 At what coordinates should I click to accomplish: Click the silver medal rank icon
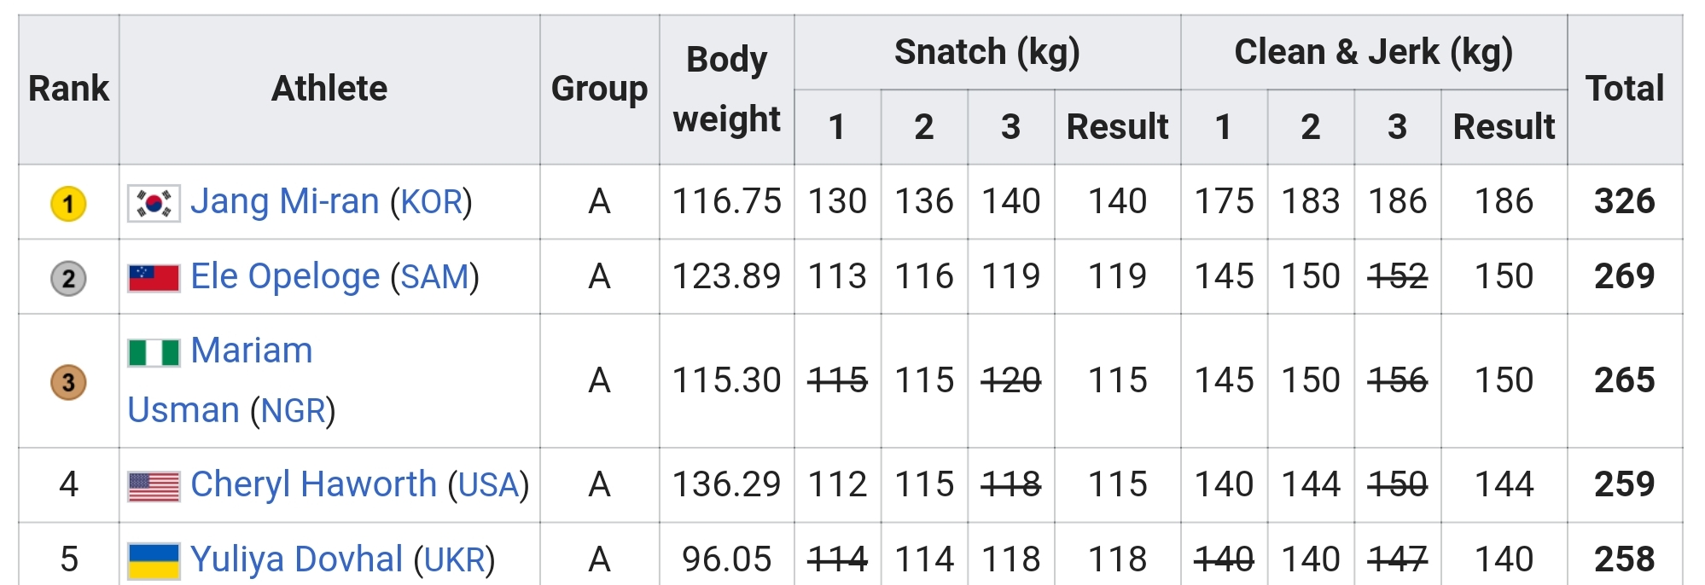tap(68, 278)
